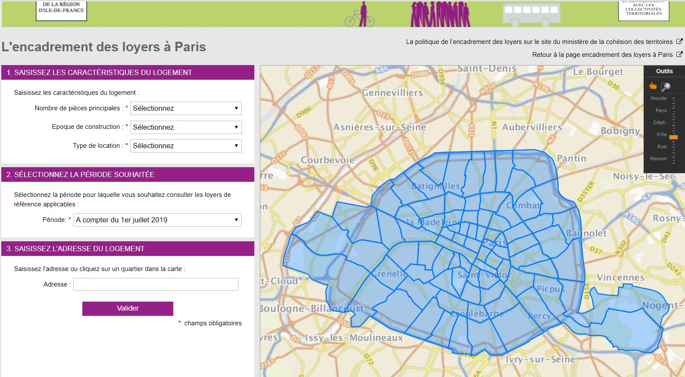Select the pan hand tool
Screen dimensions: 685x377
pyautogui.click(x=653, y=86)
